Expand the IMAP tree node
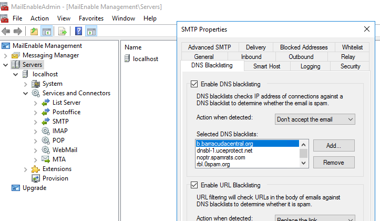This screenshot has height=221, width=380. (x=36, y=131)
